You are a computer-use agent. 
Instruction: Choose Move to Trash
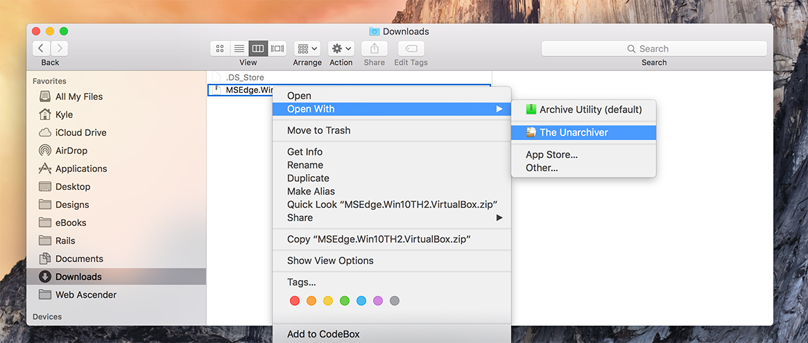[392, 130]
